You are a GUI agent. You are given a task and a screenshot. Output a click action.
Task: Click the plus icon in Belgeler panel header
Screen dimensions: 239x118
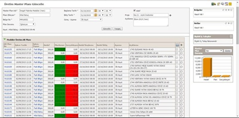[x=229, y=10]
